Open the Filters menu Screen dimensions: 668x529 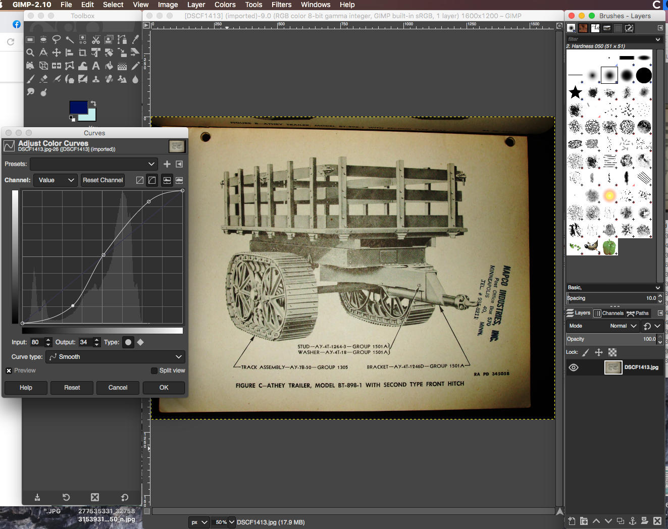click(x=281, y=5)
